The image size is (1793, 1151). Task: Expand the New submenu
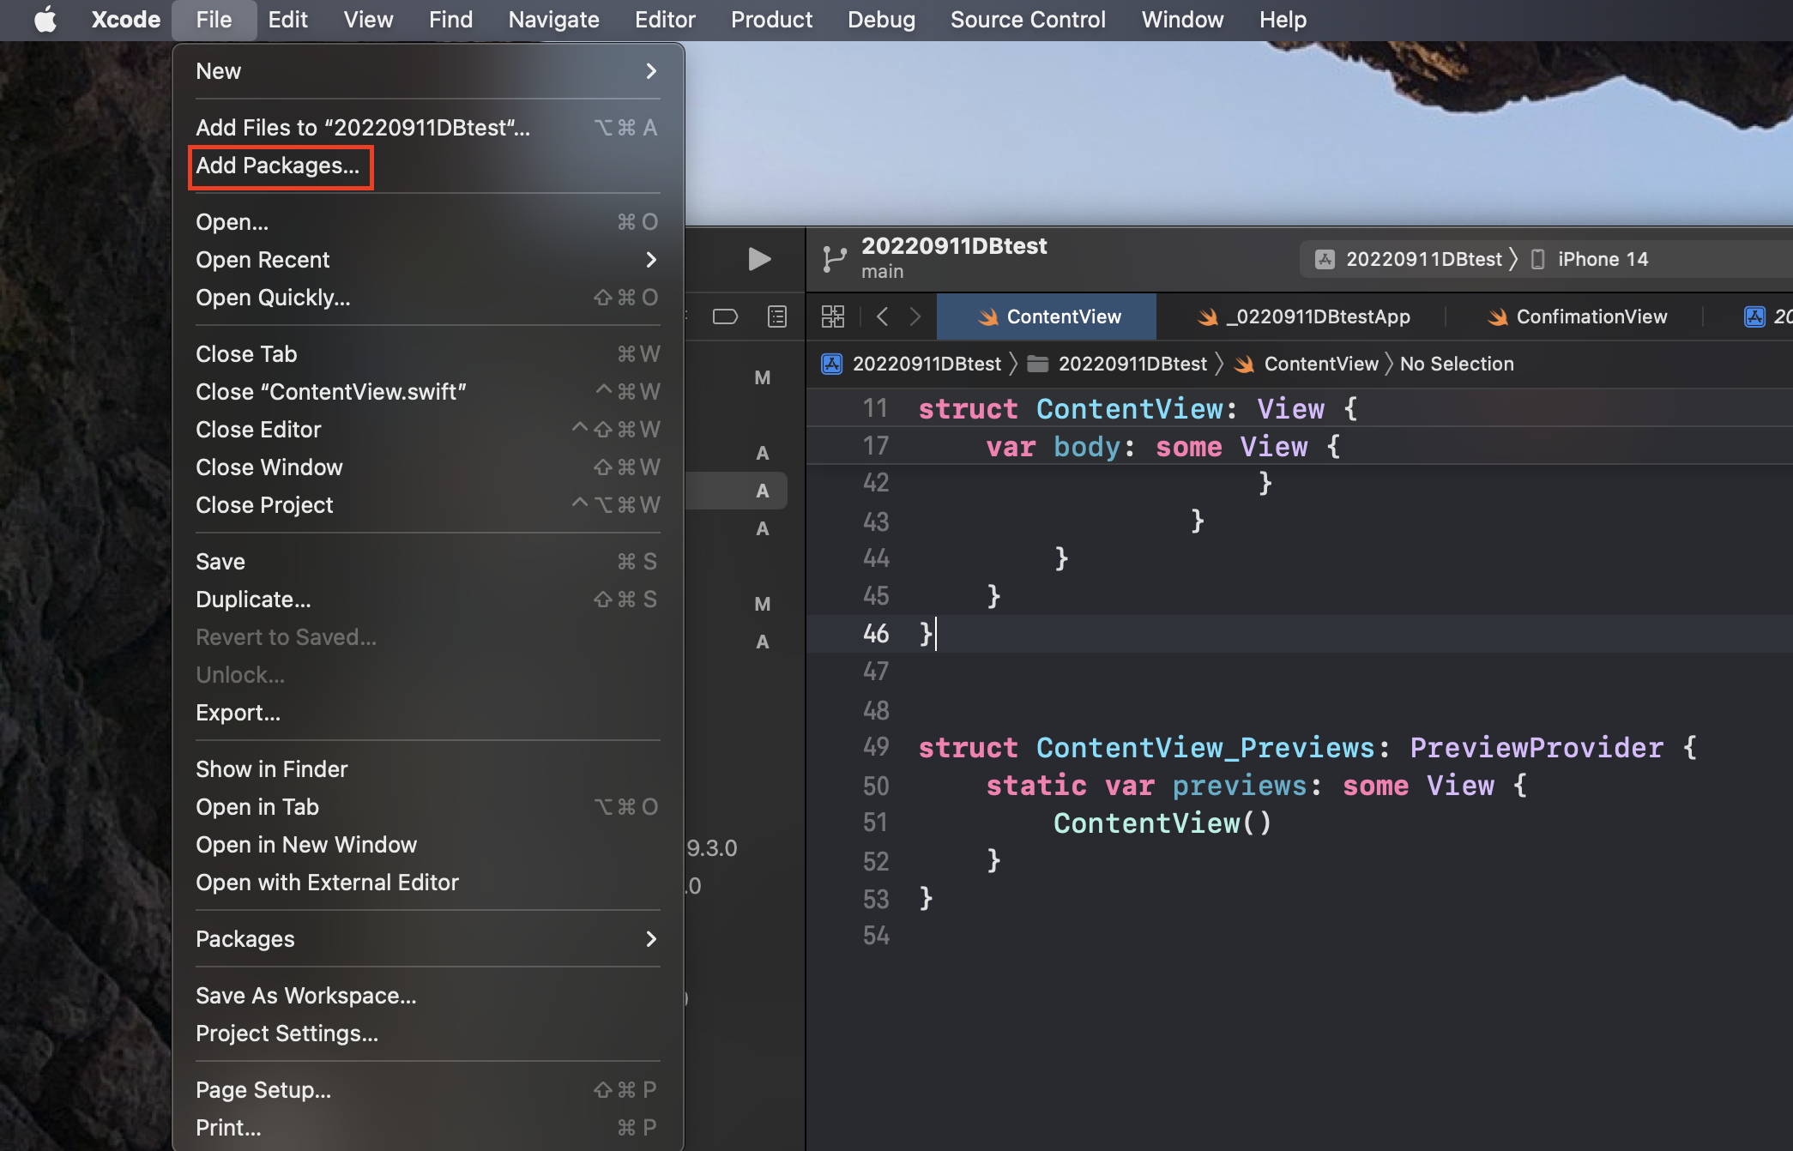(427, 71)
